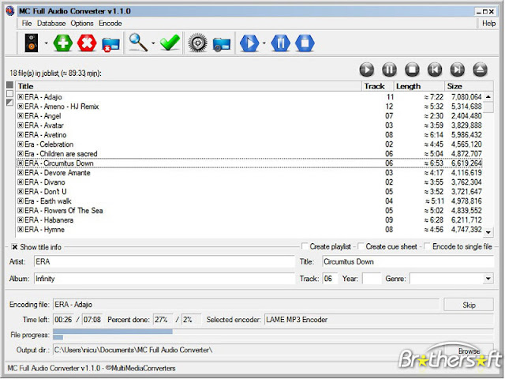
Task: Open the Database menu
Action: 51,24
